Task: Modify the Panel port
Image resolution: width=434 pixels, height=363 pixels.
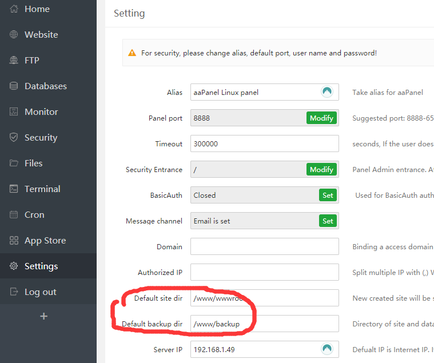Action: (321, 118)
